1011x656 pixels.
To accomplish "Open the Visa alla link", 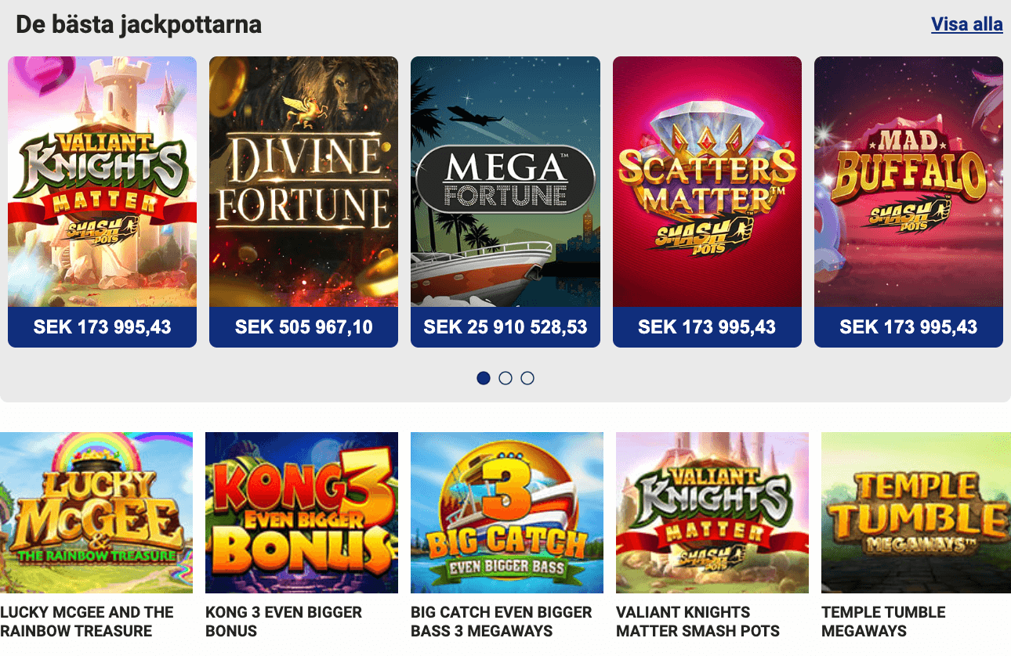I will pyautogui.click(x=966, y=23).
